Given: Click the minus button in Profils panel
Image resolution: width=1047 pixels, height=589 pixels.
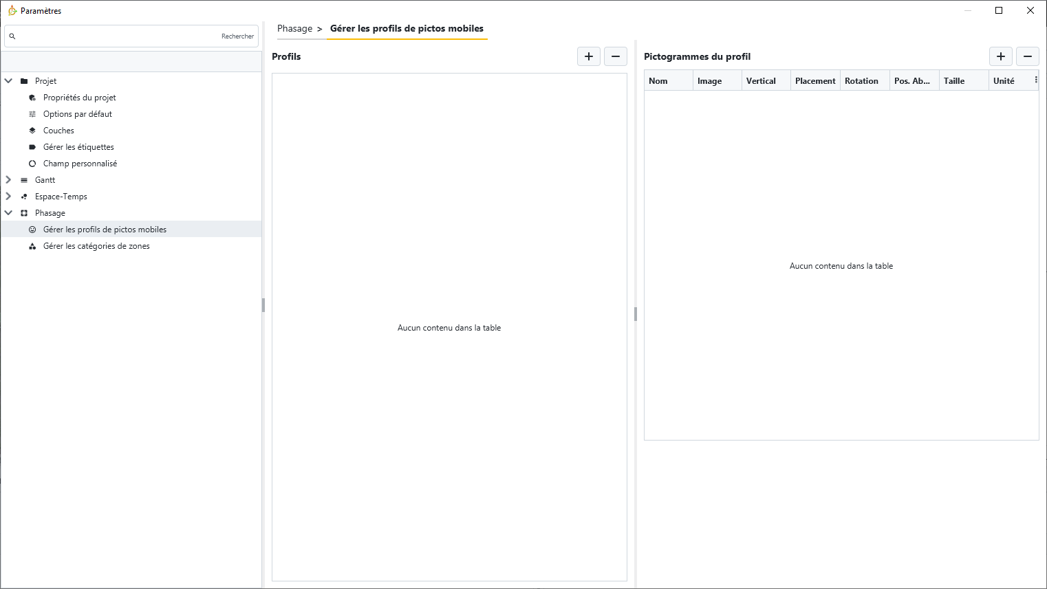Looking at the screenshot, I should (616, 56).
